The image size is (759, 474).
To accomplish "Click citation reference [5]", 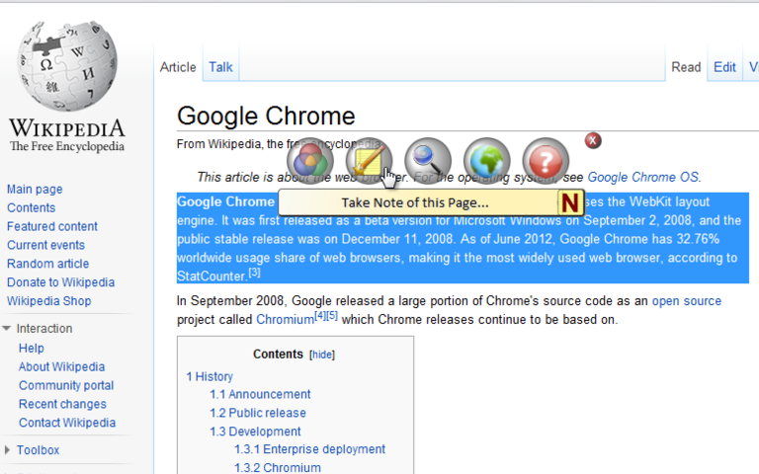I will pyautogui.click(x=332, y=316).
